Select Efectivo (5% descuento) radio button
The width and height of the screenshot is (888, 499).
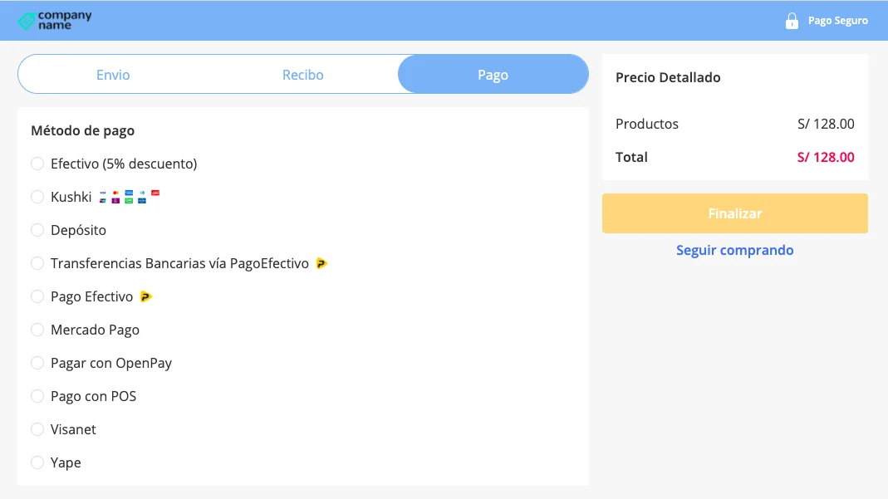(x=37, y=164)
